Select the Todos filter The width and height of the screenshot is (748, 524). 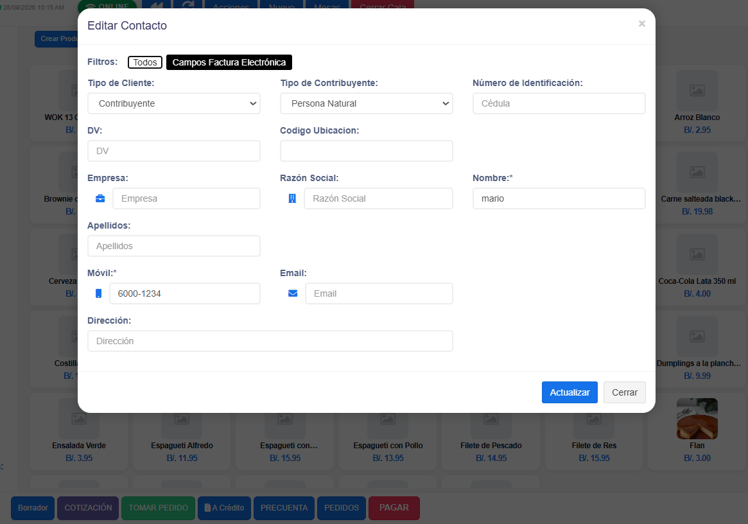tap(145, 62)
